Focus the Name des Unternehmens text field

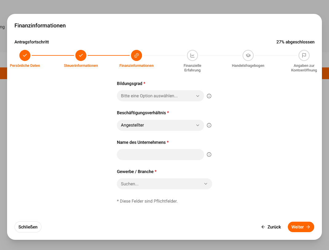pos(160,155)
